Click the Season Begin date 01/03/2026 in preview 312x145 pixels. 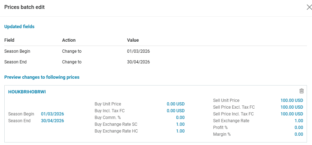coord(52,114)
